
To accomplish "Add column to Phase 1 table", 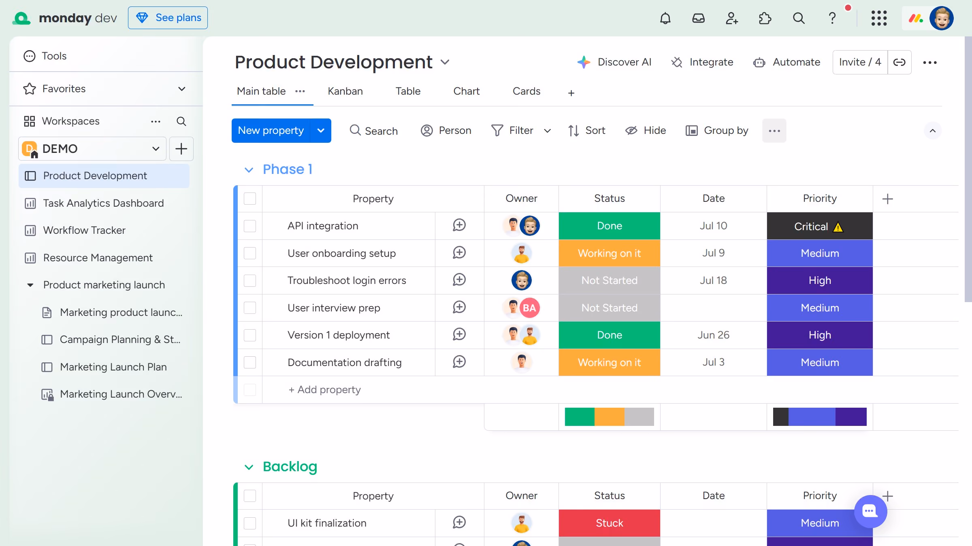I will (x=887, y=199).
